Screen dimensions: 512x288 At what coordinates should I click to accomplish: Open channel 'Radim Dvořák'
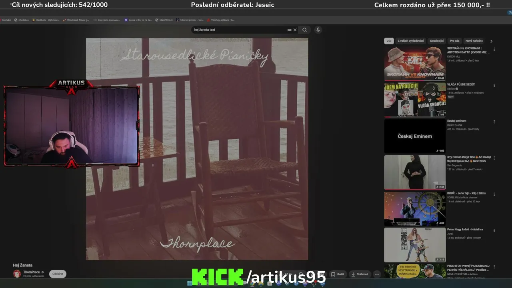(454, 125)
